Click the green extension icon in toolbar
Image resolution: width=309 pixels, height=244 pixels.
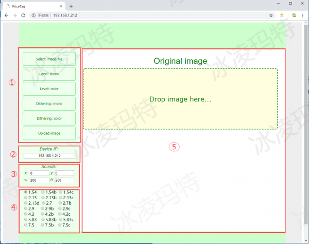tap(293, 15)
